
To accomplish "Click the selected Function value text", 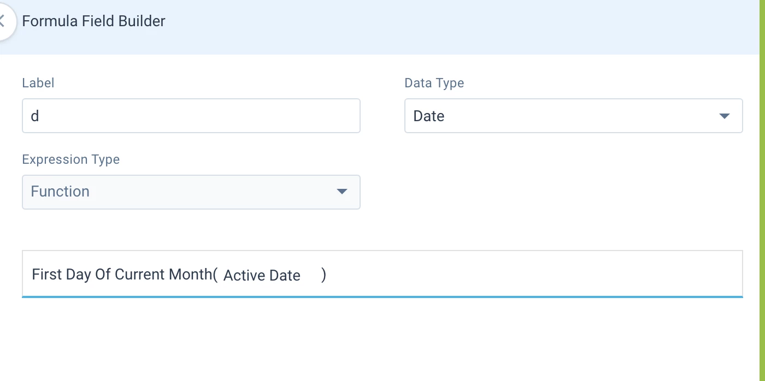I will point(60,192).
